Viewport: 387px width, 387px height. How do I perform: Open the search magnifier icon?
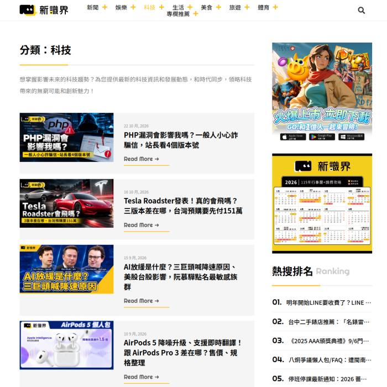(x=362, y=11)
